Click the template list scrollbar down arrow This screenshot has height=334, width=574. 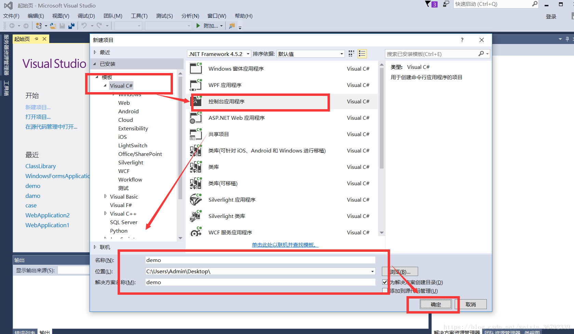tap(382, 233)
